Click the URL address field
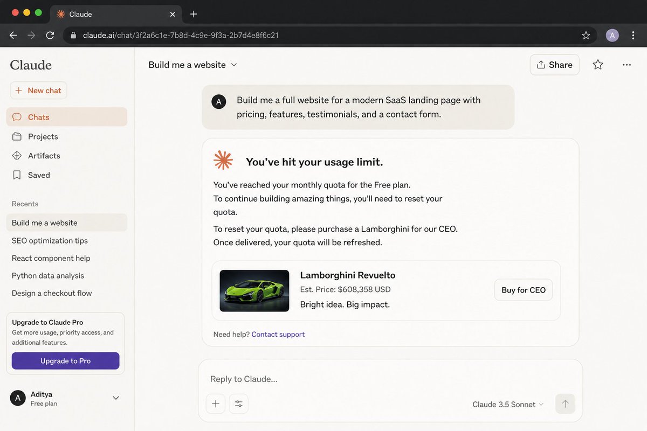The image size is (647, 431). coord(330,36)
